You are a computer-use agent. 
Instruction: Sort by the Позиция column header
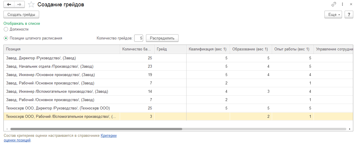[62, 49]
